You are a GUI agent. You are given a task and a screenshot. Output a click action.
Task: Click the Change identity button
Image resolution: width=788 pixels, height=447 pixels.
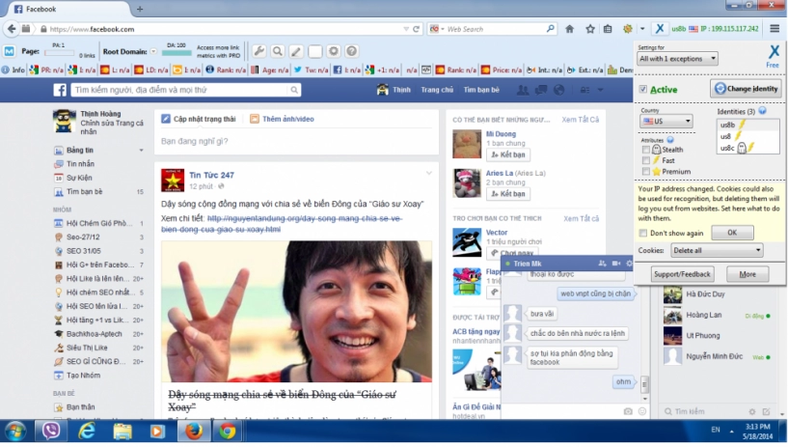pyautogui.click(x=746, y=89)
